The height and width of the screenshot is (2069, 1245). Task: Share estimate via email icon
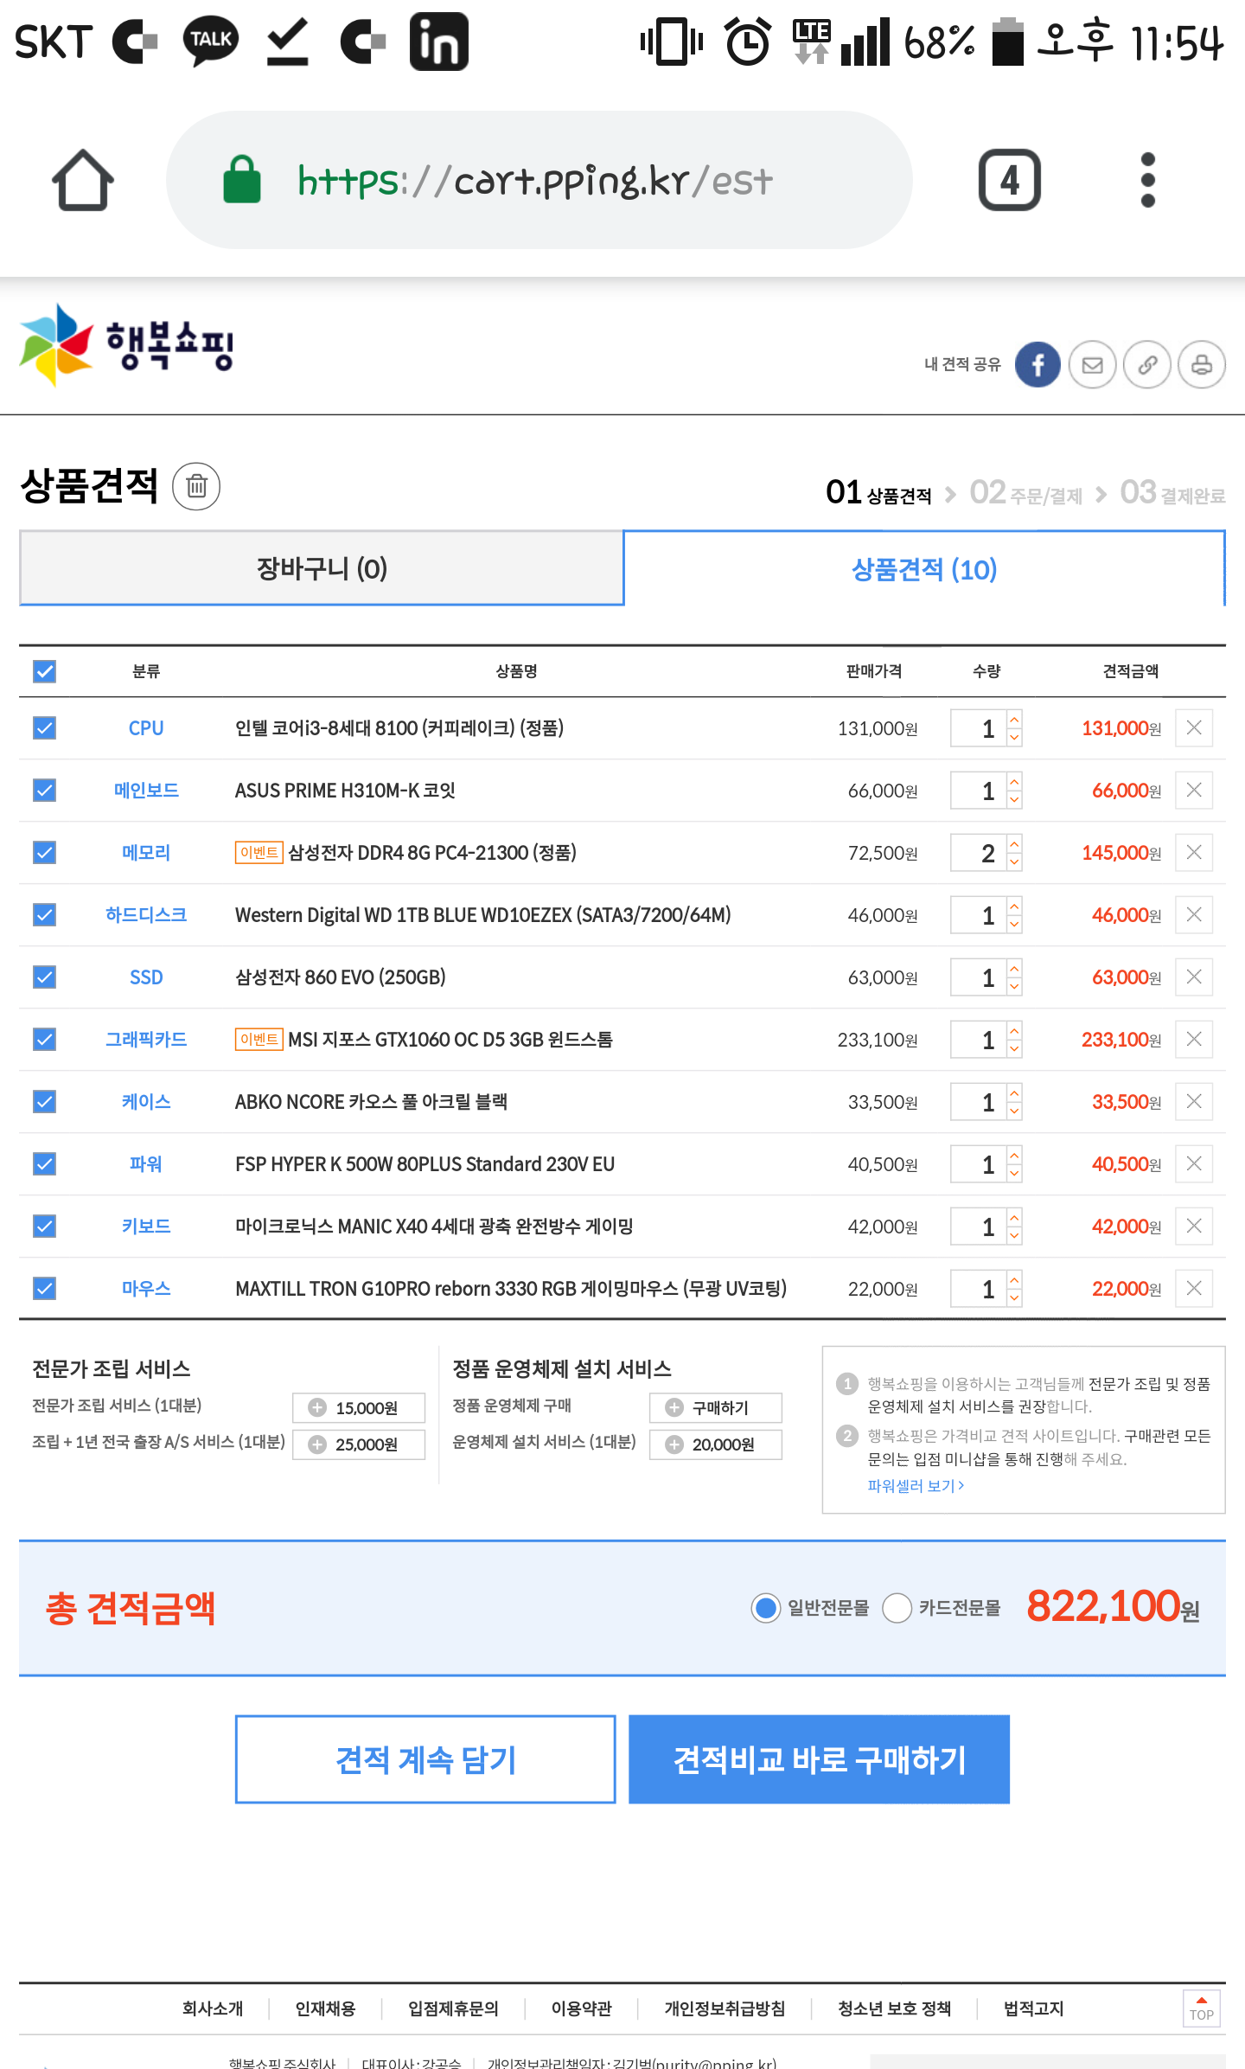(1092, 364)
